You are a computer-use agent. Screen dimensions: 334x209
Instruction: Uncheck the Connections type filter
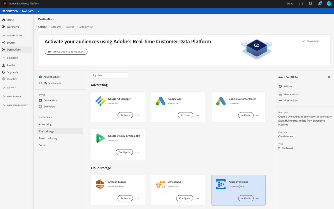pos(40,100)
